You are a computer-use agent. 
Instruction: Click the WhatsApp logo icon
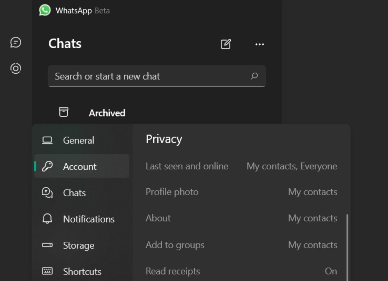tap(45, 10)
